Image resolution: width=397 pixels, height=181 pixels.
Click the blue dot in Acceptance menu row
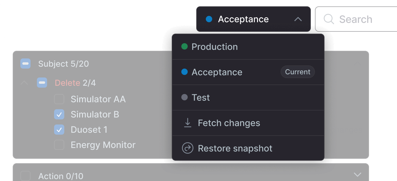point(185,72)
